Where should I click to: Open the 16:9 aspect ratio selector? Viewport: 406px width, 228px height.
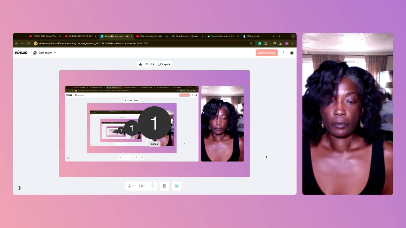150,64
